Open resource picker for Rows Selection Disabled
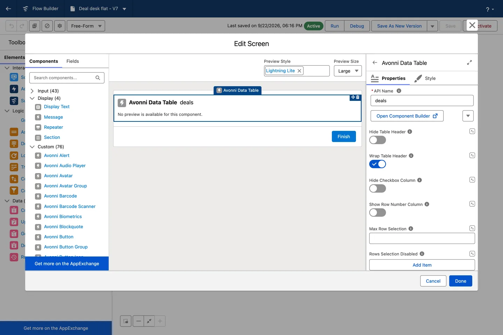 [x=472, y=254]
